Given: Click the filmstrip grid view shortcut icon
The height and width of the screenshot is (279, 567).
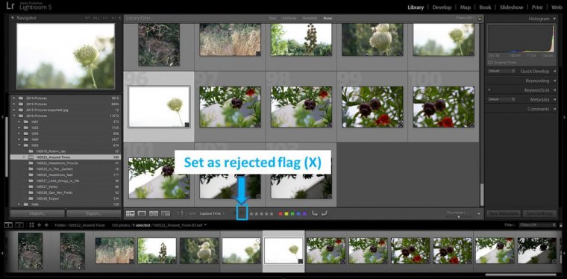Looking at the screenshot, I should (x=32, y=225).
